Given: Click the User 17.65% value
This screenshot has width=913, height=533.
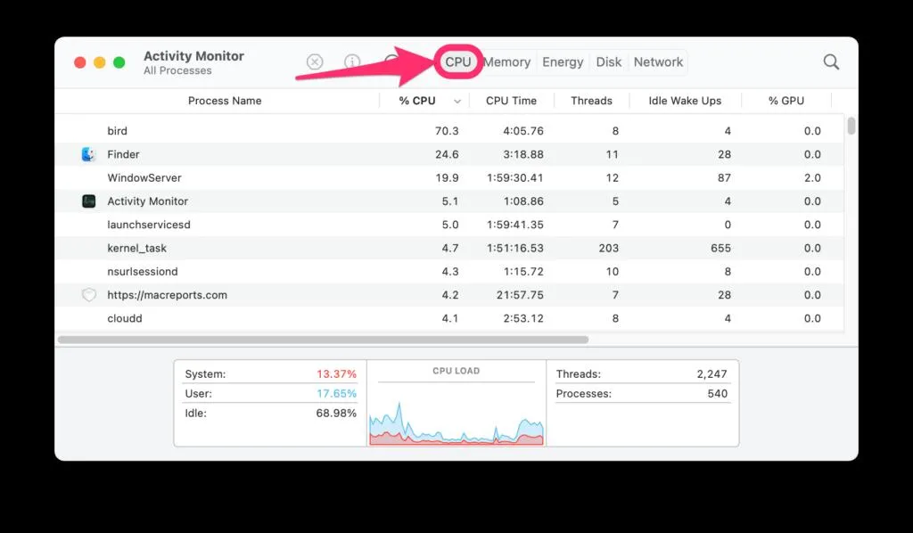Looking at the screenshot, I should [x=336, y=394].
